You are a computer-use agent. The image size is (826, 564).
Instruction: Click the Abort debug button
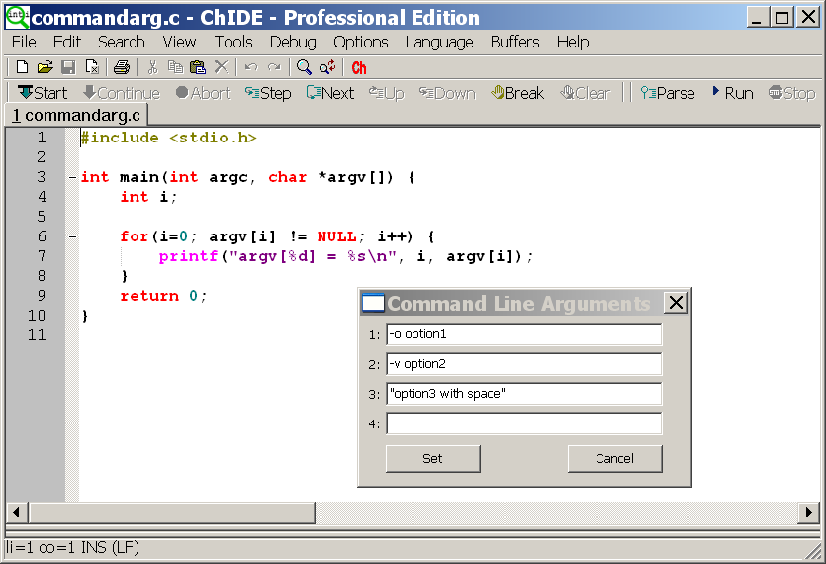coord(203,93)
